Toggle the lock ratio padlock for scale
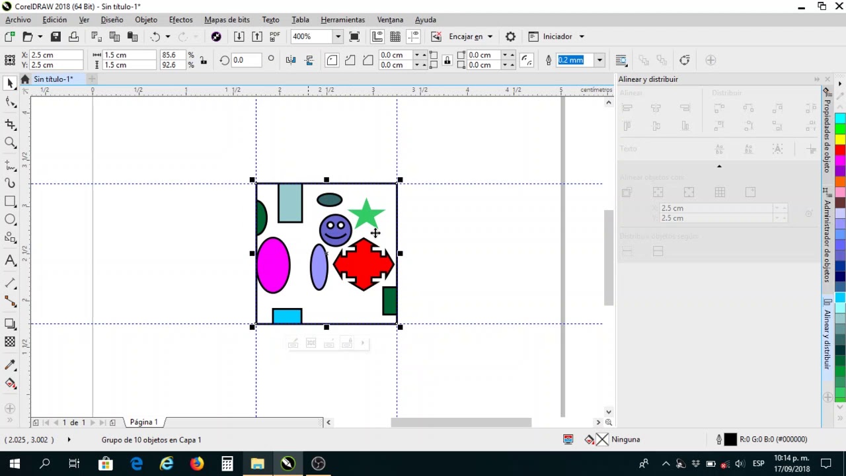Image resolution: width=846 pixels, height=476 pixels. pos(204,60)
